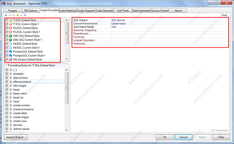Viewport: 234px width, 144px height.
Task: Click the Import / Export... button
Action: (16, 137)
